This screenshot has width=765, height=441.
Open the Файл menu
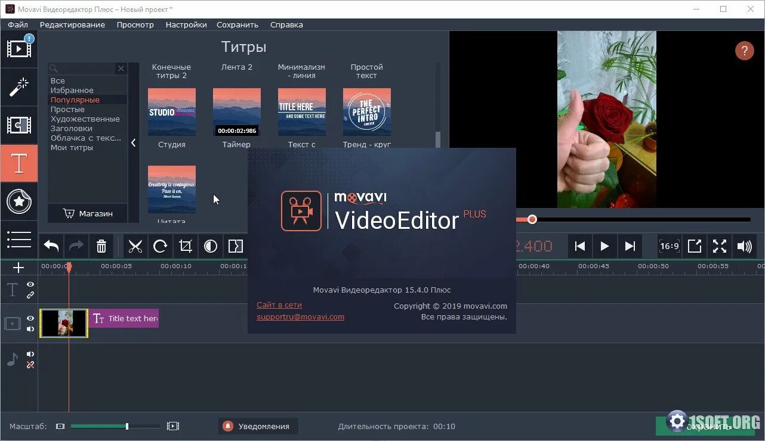click(x=18, y=24)
